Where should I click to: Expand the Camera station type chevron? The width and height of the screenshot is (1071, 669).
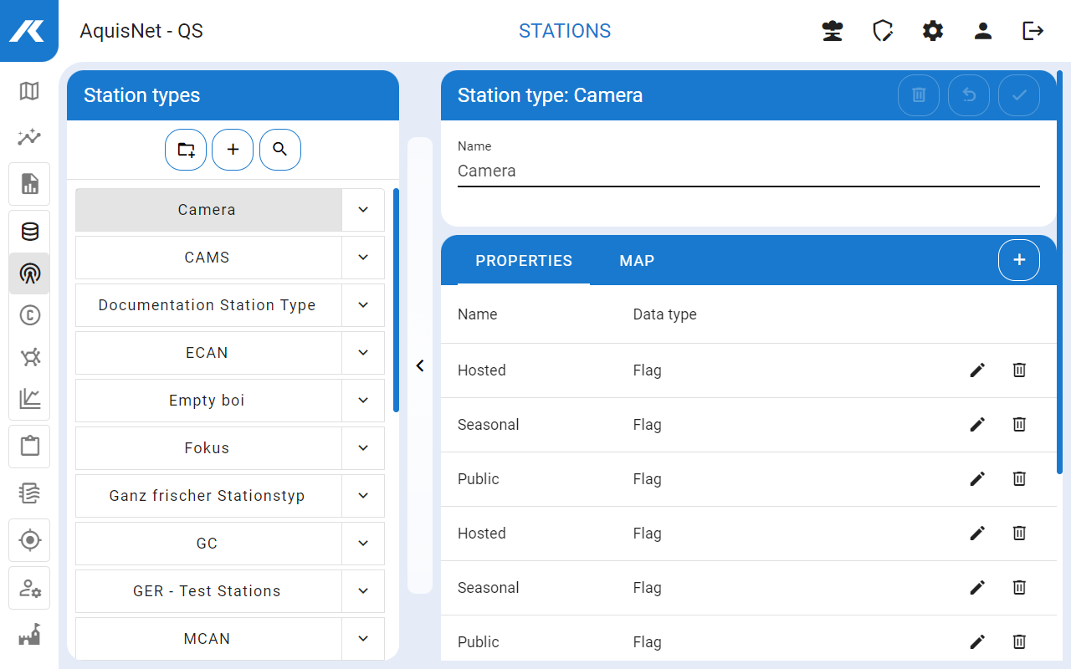[x=363, y=210]
